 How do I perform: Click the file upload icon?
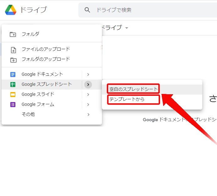pos(13,50)
